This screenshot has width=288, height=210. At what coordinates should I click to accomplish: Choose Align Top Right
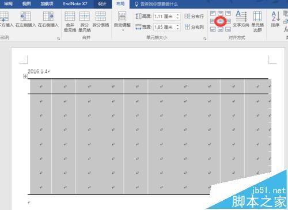click(228, 13)
